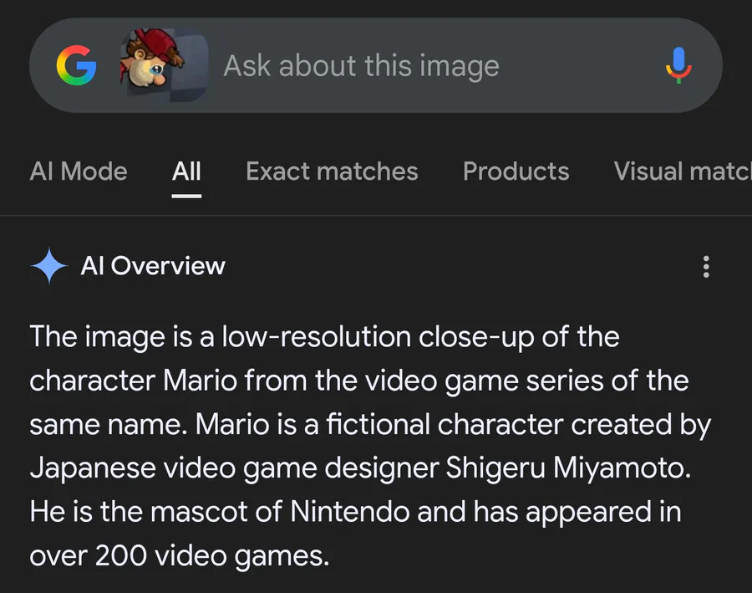Select the All results tab
752x593 pixels.
(x=186, y=171)
